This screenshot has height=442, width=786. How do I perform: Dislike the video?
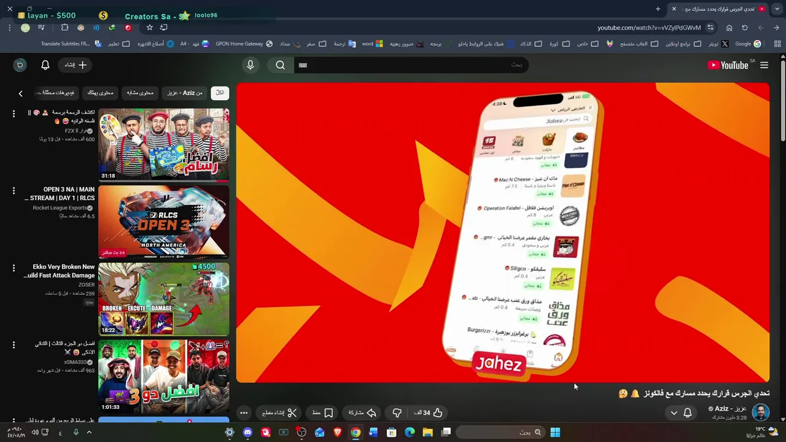397,413
